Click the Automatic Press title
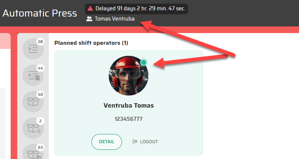Screen dimensions: 299x159 40,14
